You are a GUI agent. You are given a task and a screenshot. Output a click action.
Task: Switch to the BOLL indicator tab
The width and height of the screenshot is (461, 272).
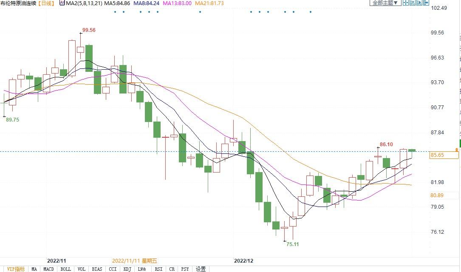coord(65,269)
